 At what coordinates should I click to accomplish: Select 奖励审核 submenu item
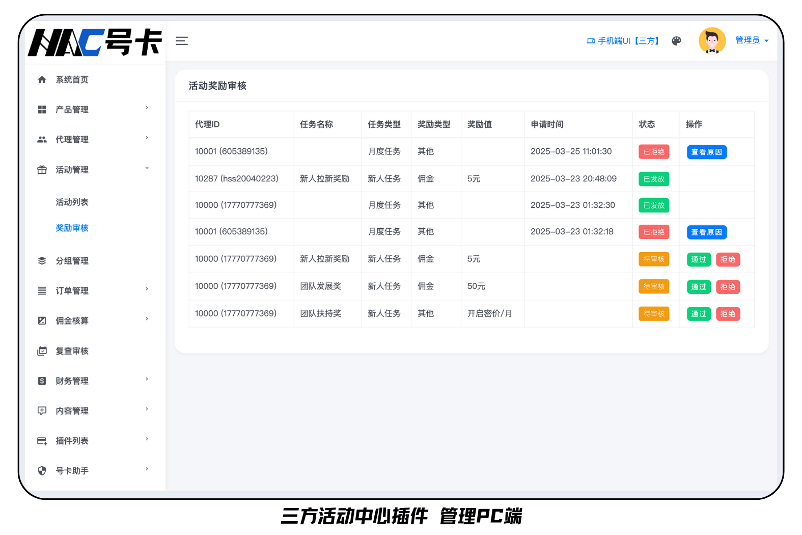click(x=72, y=228)
